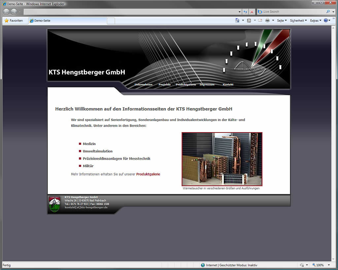Click the Live Search magnifier icon
Viewport: 338px width, 270px height.
(328, 12)
